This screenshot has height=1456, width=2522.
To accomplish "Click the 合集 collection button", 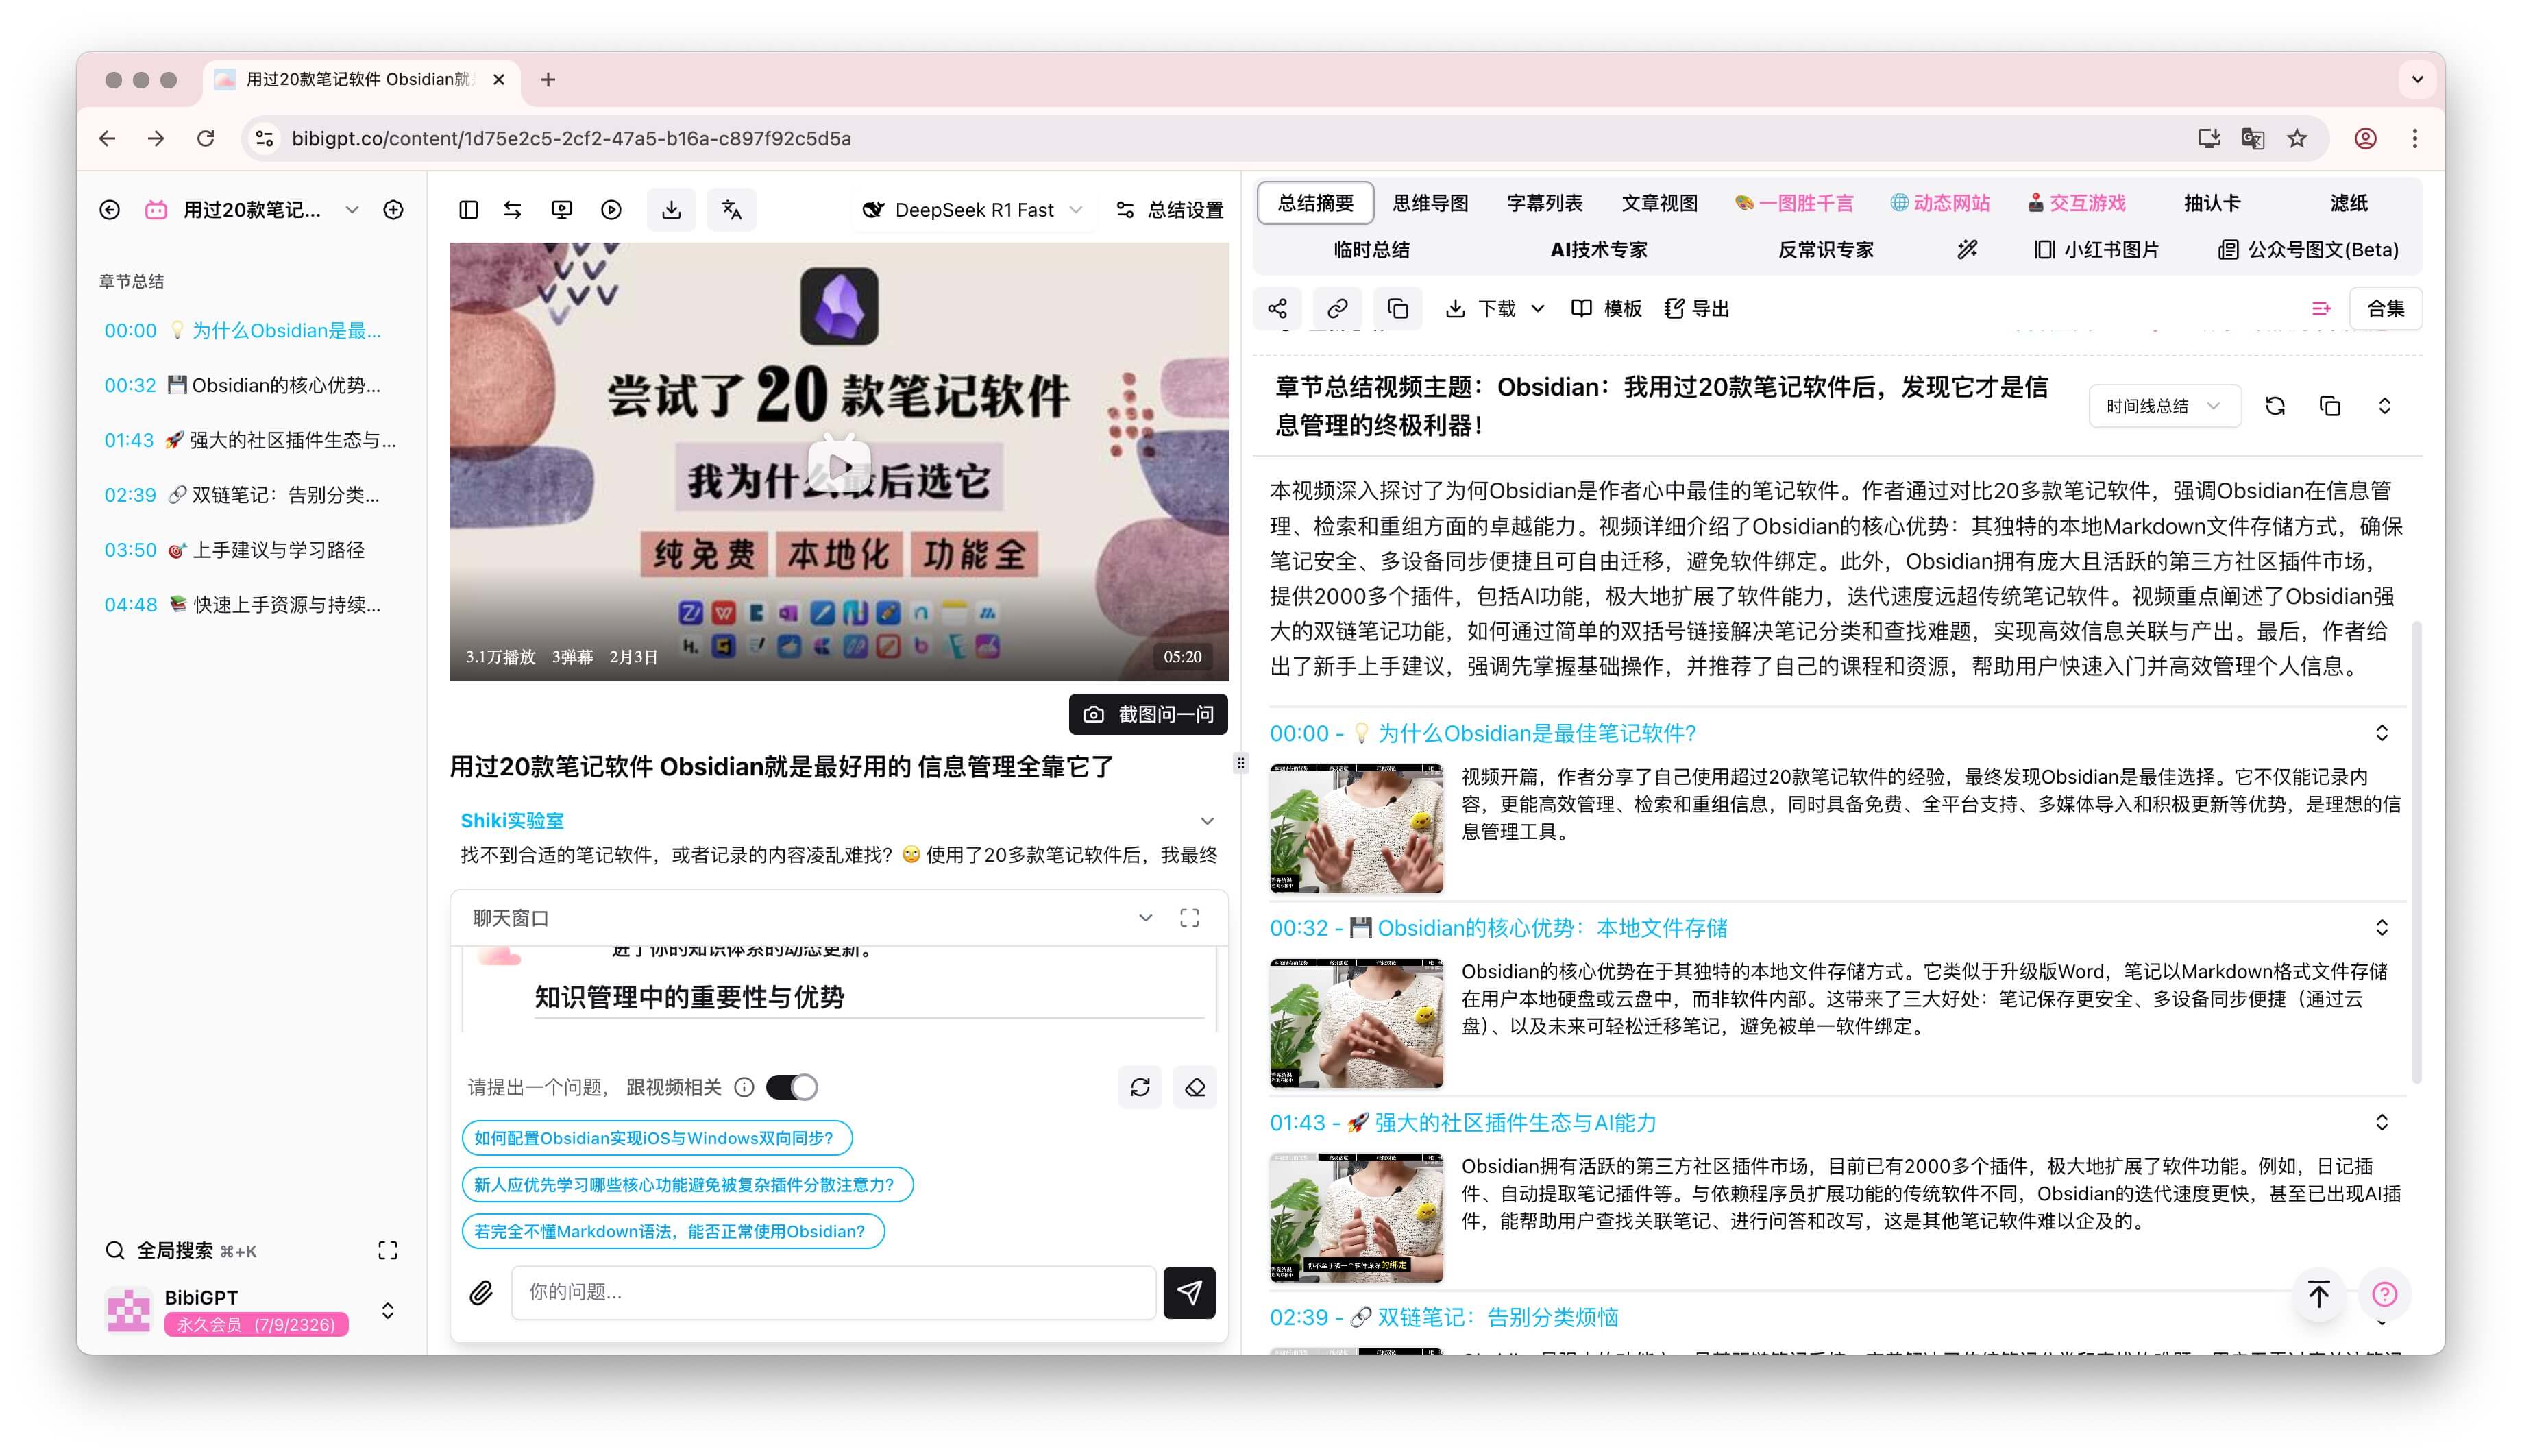I will (2386, 308).
